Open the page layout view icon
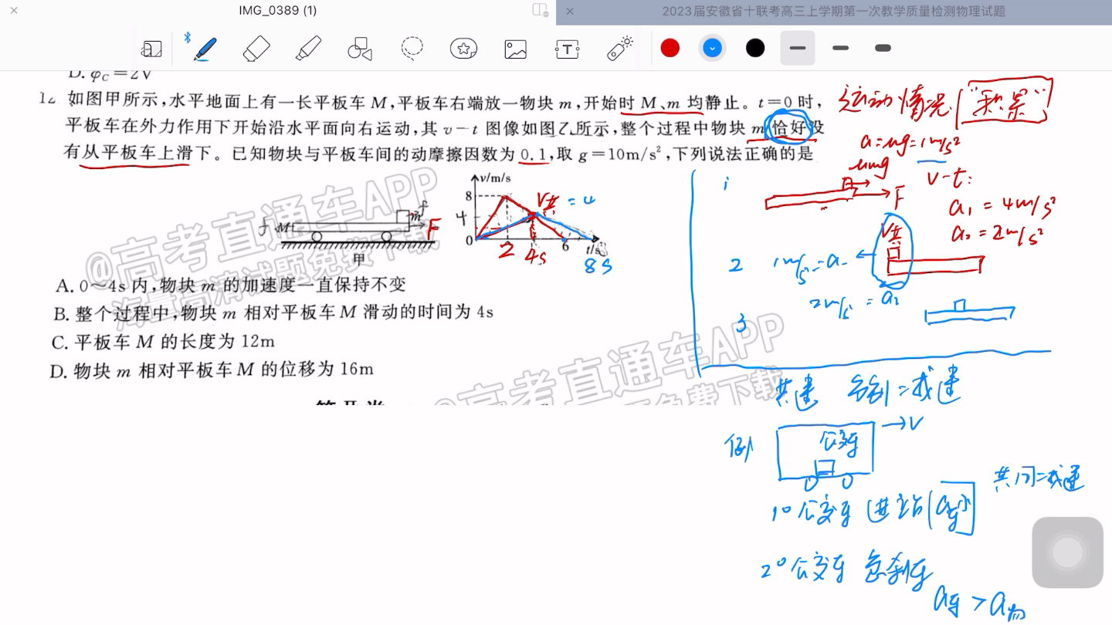Image resolution: width=1112 pixels, height=625 pixels. [x=152, y=48]
